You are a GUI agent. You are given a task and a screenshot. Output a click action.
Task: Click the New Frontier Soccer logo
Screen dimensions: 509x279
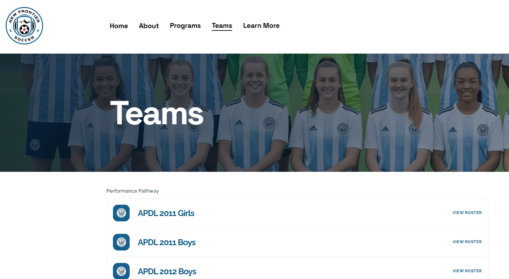coord(24,26)
